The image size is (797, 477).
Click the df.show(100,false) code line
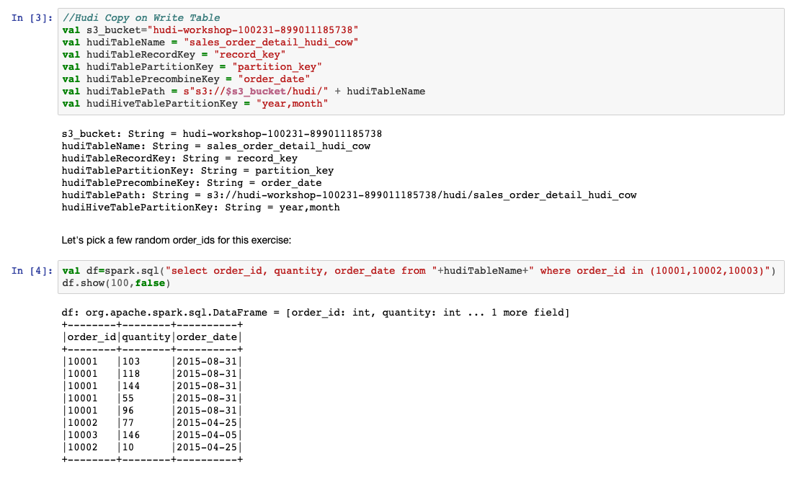tap(117, 283)
